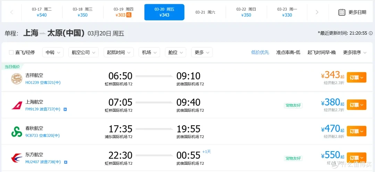This screenshot has width=375, height=172.
Task: Select the 03-17 周二 date tab
Action: [x=42, y=12]
